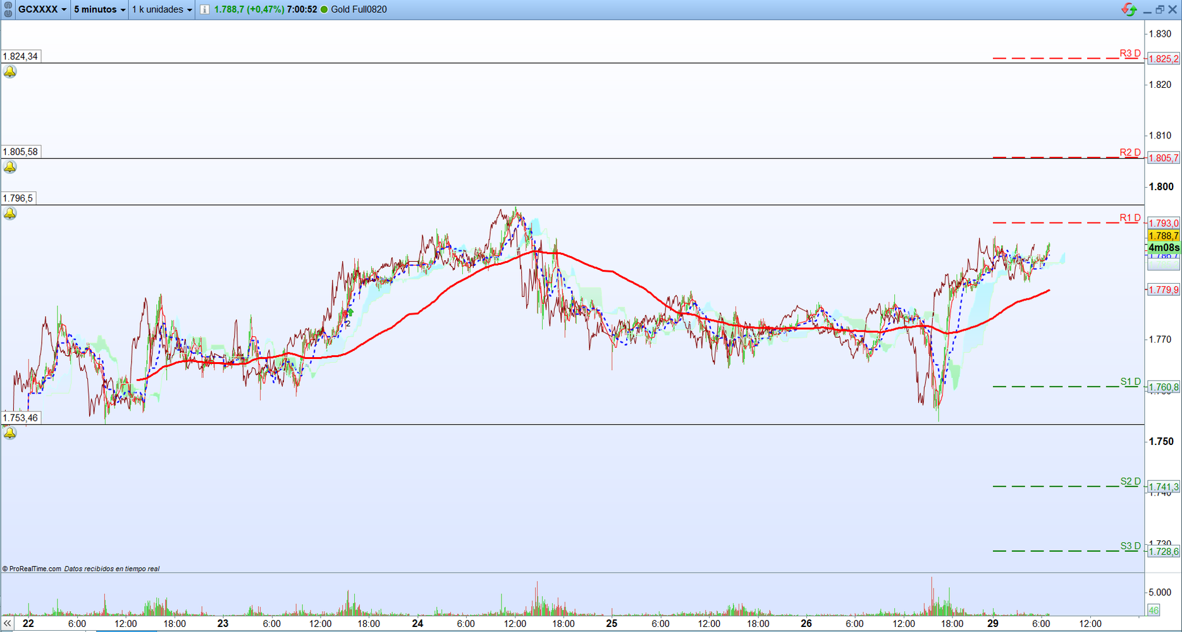The image size is (1182, 632).
Task: Restore the chart window size
Action: pyautogui.click(x=1159, y=9)
